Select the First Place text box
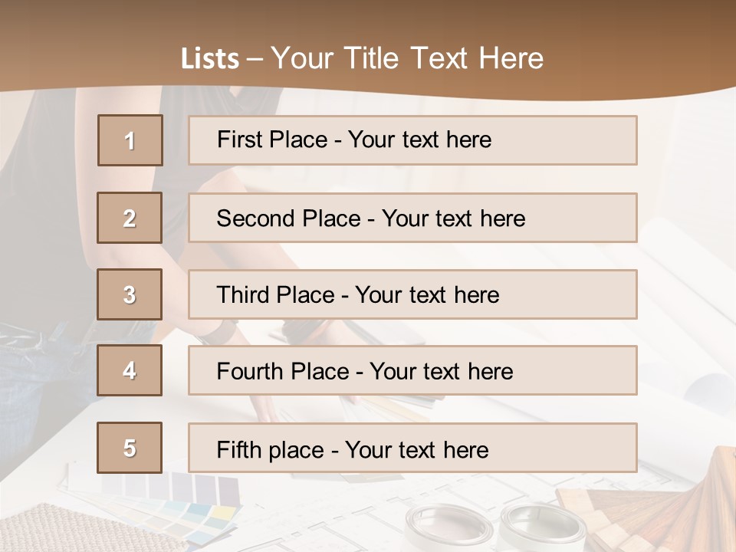Screen dimensions: 736x552 click(412, 140)
